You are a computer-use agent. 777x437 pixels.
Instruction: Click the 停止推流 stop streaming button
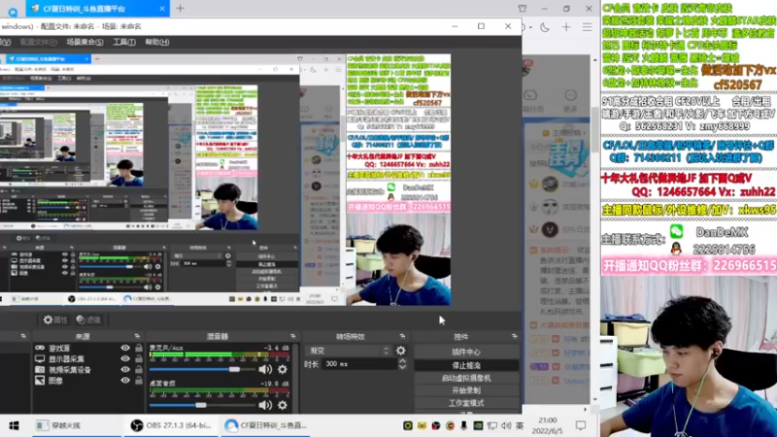pyautogui.click(x=466, y=365)
